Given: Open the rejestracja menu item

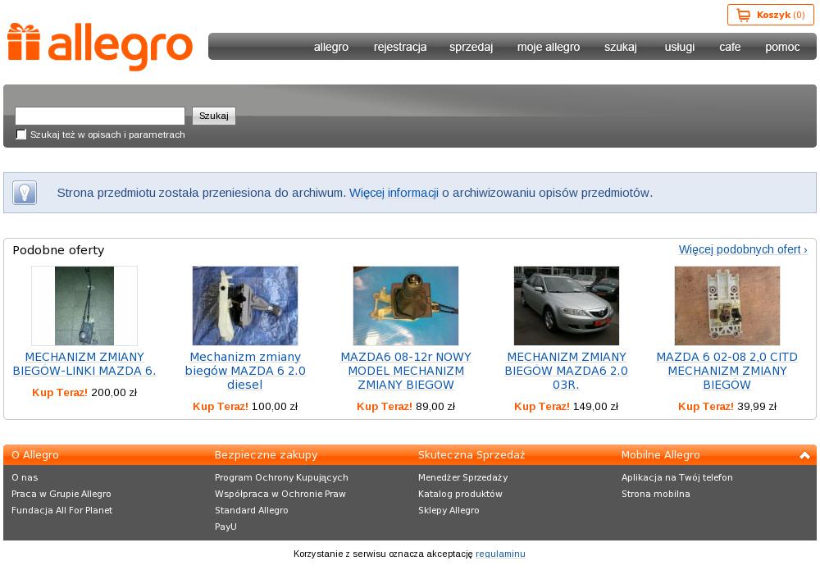Looking at the screenshot, I should click(x=400, y=47).
